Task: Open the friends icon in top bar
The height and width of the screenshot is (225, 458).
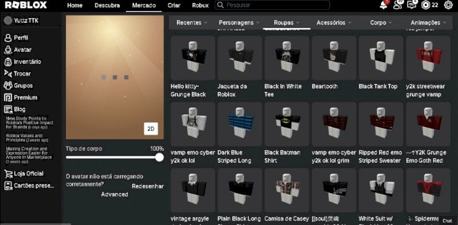Action: pyautogui.click(x=398, y=5)
